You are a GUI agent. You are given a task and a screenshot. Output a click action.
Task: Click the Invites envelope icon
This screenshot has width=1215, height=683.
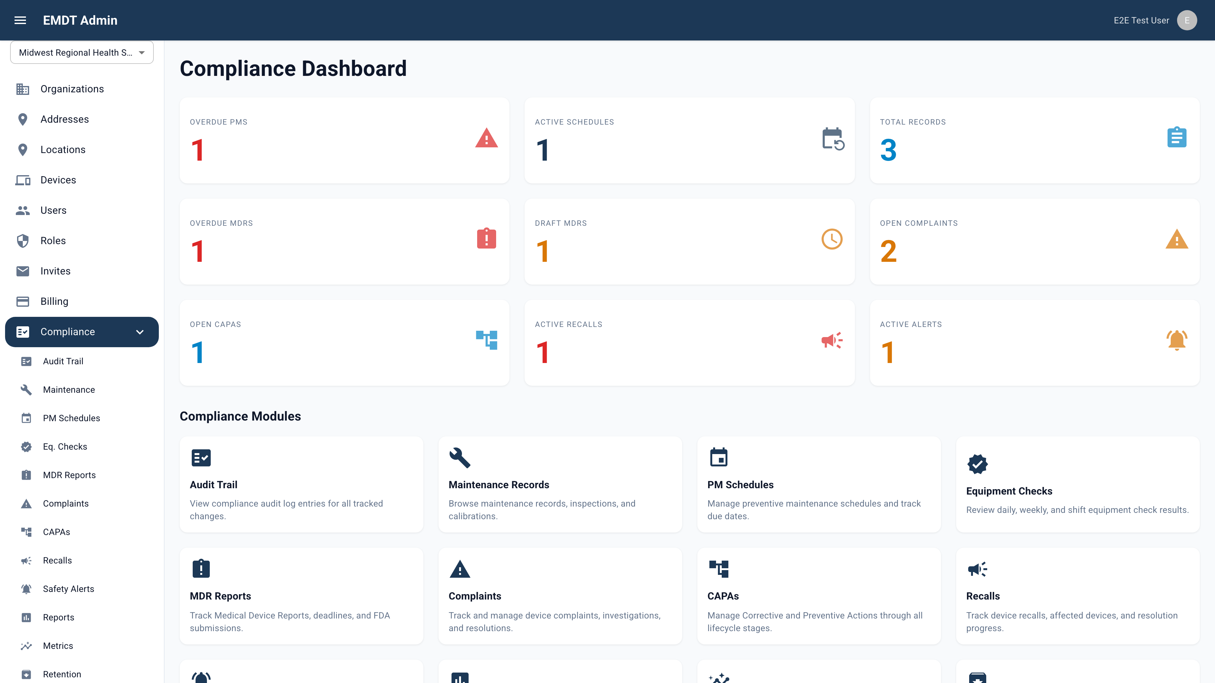coord(23,271)
